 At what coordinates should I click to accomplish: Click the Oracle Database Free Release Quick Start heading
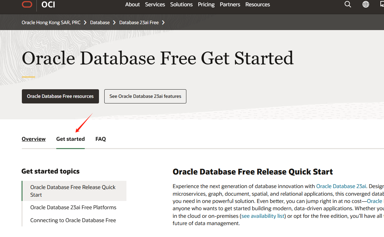[253, 172]
